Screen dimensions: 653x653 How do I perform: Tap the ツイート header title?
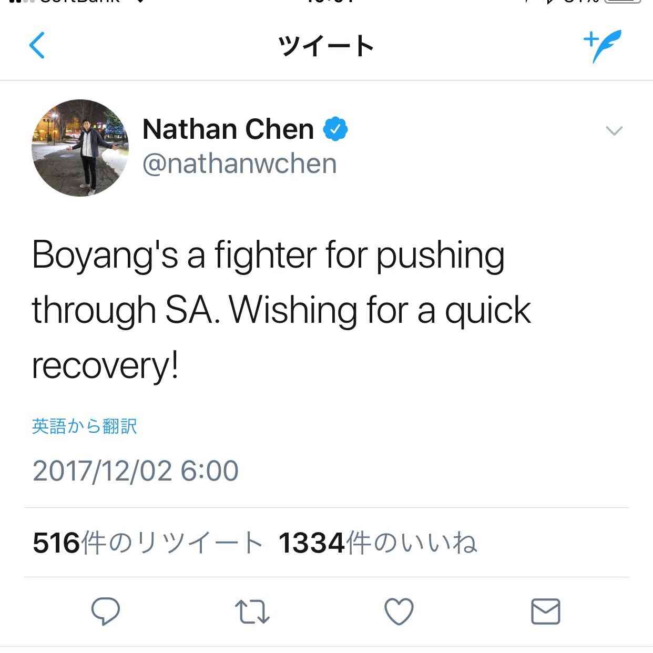click(x=326, y=46)
